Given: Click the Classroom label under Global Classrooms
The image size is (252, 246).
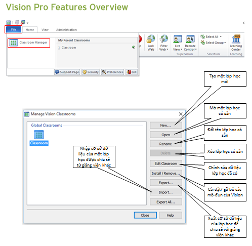Looking at the screenshot, I should tap(39, 143).
